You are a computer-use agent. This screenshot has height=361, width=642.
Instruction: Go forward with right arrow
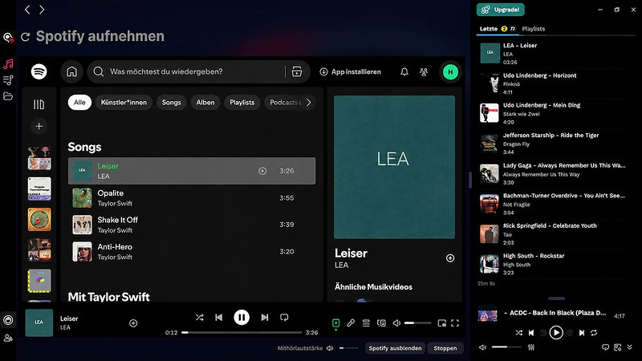click(42, 10)
